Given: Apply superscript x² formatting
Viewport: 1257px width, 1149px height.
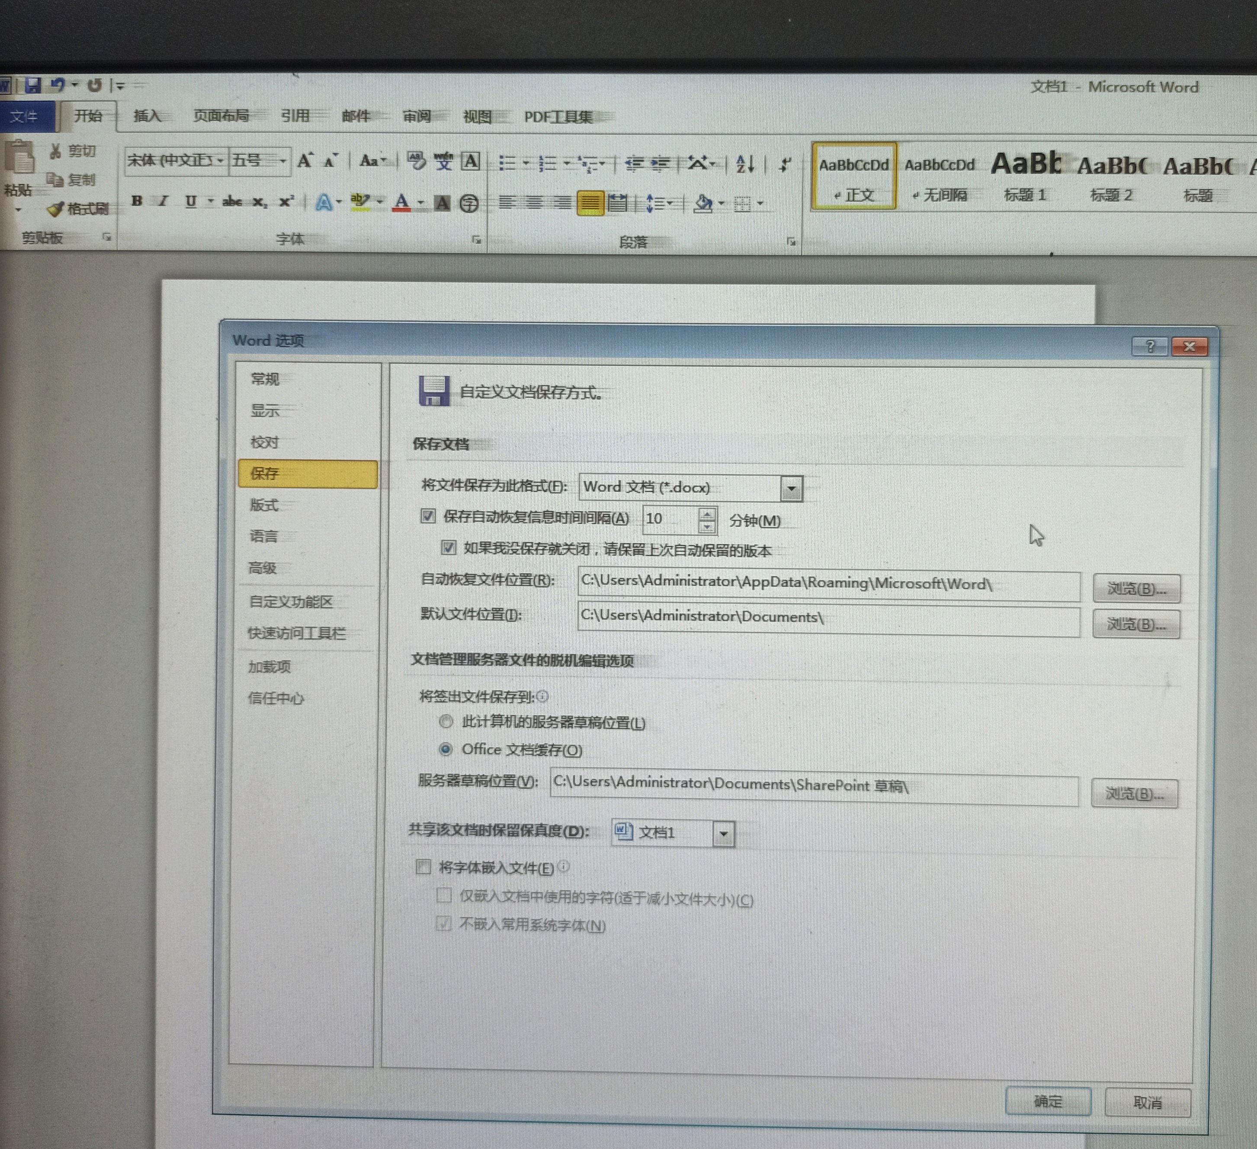Looking at the screenshot, I should tap(286, 202).
